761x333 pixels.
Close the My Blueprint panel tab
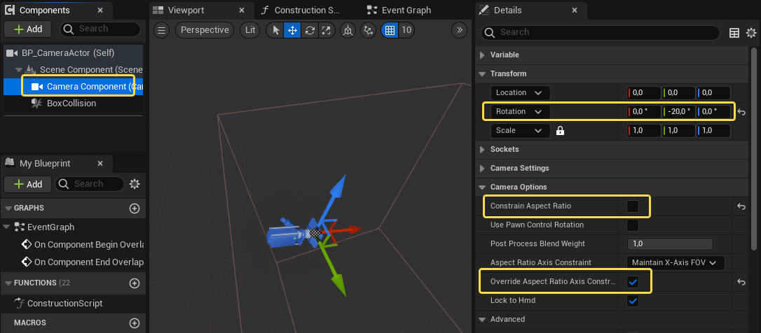point(100,163)
